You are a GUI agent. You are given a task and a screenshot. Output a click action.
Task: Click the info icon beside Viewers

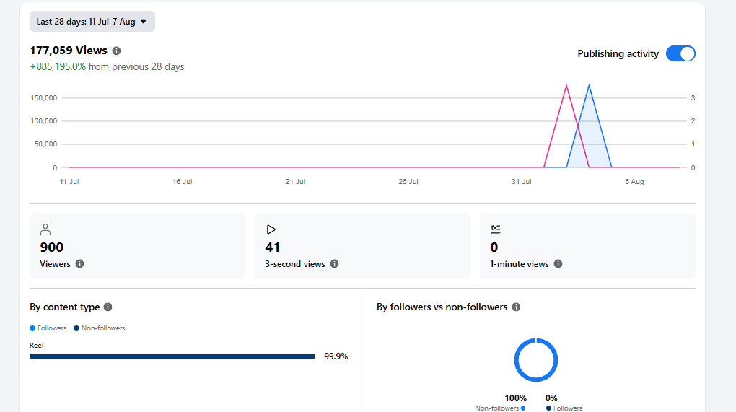pyautogui.click(x=80, y=263)
